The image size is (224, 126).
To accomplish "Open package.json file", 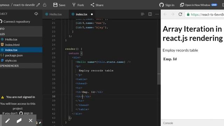I will point(14,55).
